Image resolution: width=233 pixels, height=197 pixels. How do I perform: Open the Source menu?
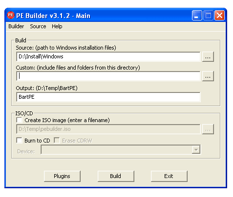(x=38, y=26)
